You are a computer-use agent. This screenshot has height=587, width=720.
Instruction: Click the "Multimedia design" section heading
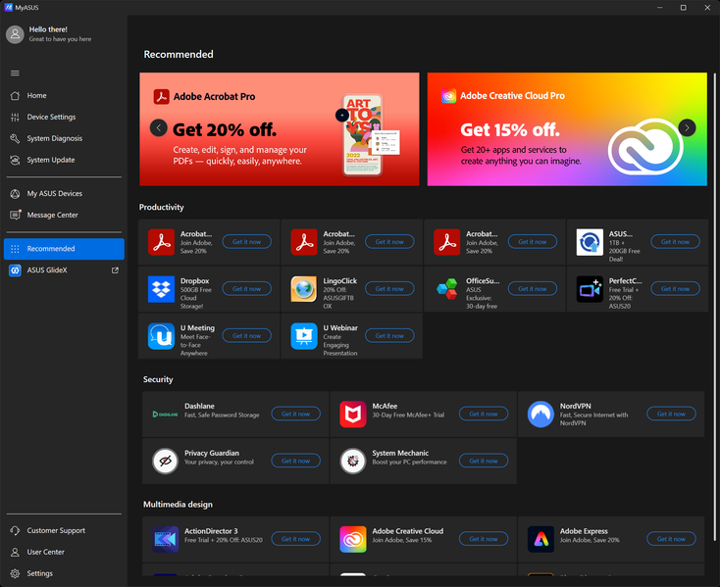(x=178, y=505)
